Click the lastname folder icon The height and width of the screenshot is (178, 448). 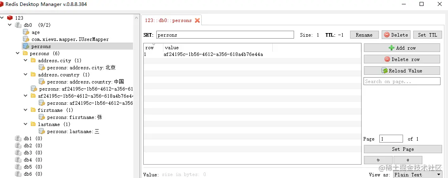pyautogui.click(x=33, y=124)
